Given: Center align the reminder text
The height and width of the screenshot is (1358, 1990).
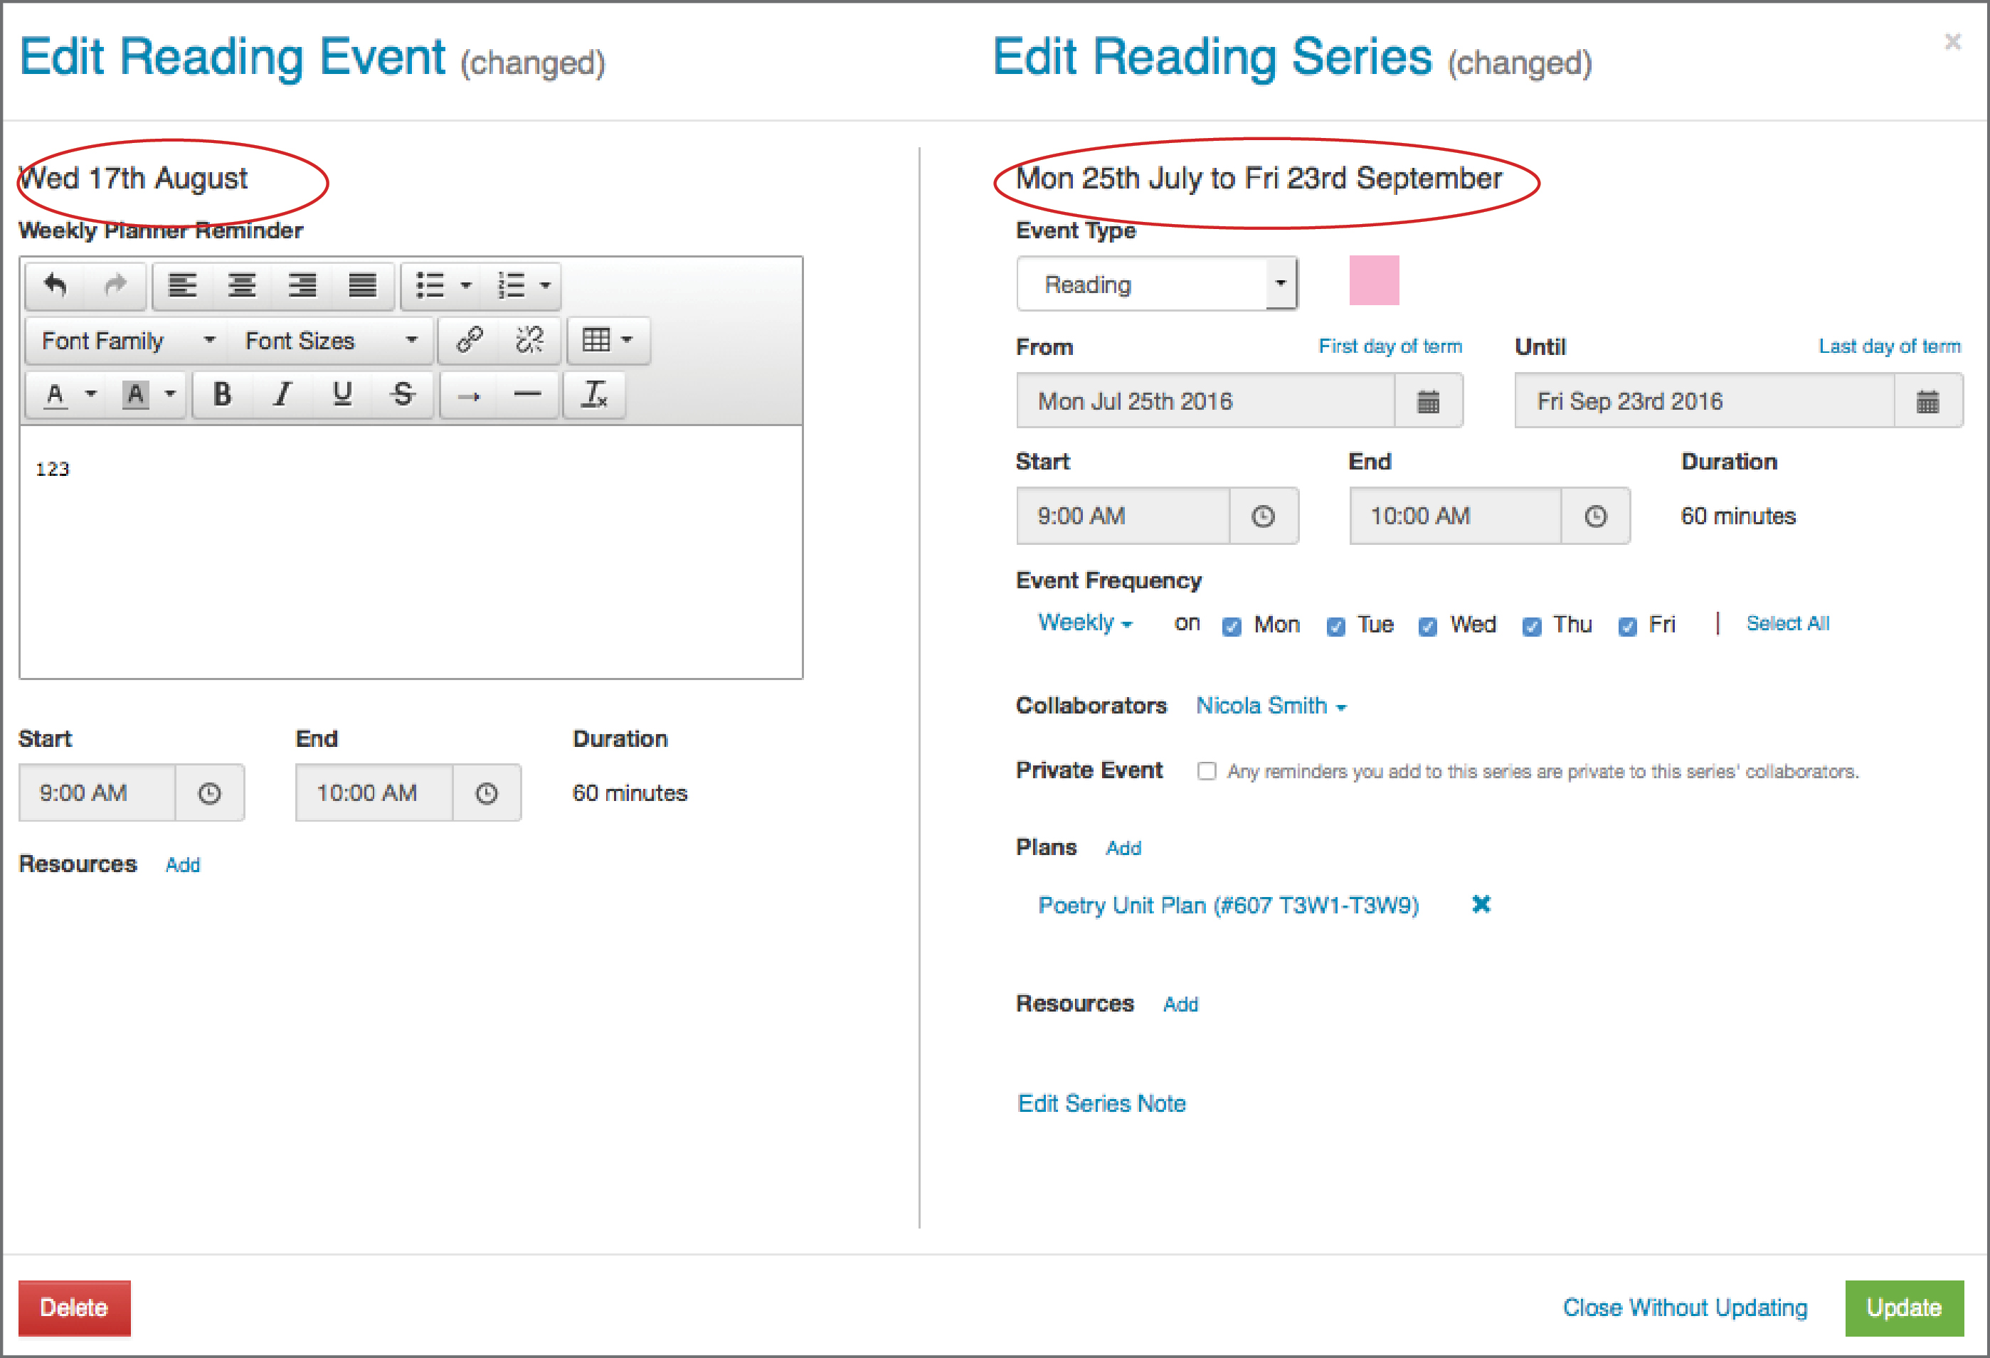Looking at the screenshot, I should click(241, 285).
